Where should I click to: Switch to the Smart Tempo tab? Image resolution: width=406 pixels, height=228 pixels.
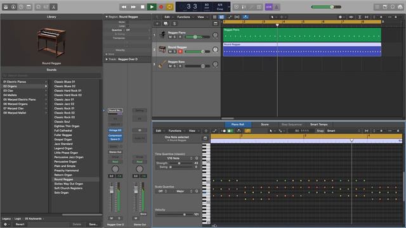(318, 124)
